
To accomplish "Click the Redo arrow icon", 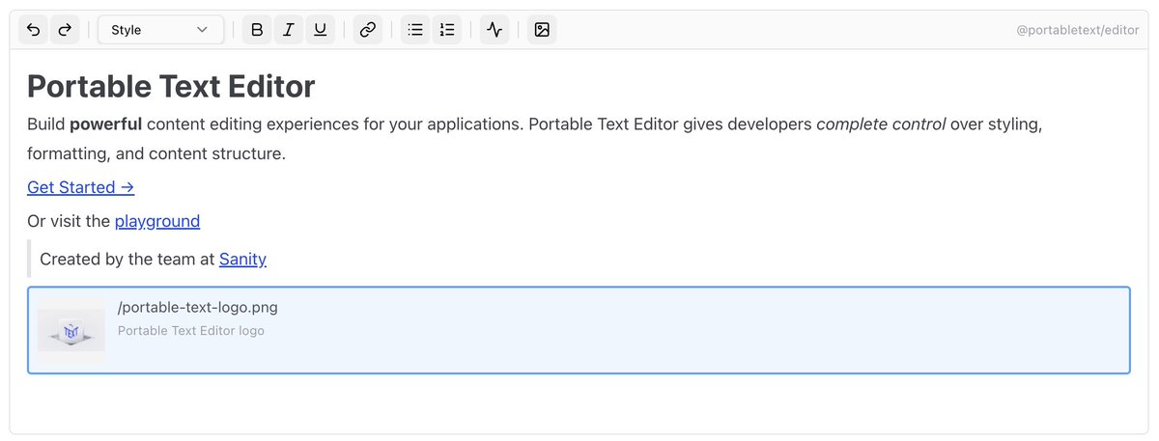I will click(65, 30).
